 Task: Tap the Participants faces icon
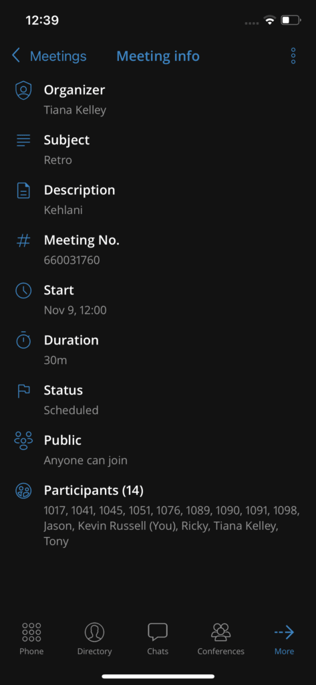pos(23,490)
